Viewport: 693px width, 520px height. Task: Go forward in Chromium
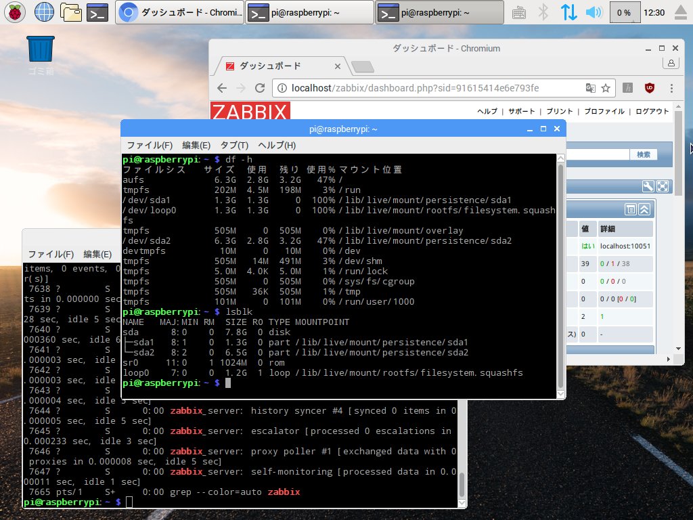click(x=241, y=88)
